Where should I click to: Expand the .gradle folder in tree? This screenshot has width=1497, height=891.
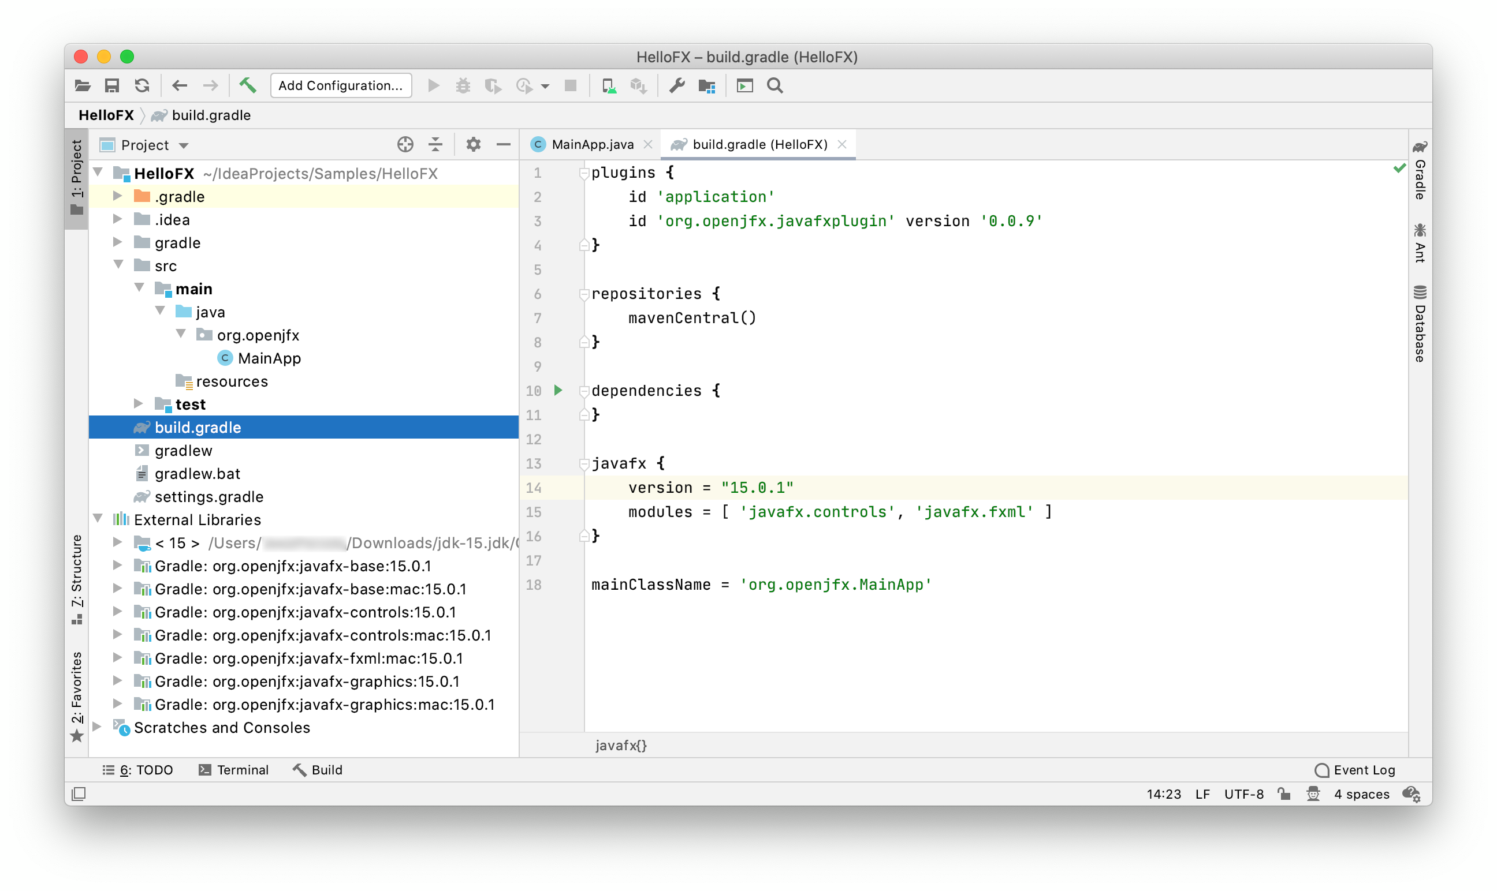pos(118,196)
